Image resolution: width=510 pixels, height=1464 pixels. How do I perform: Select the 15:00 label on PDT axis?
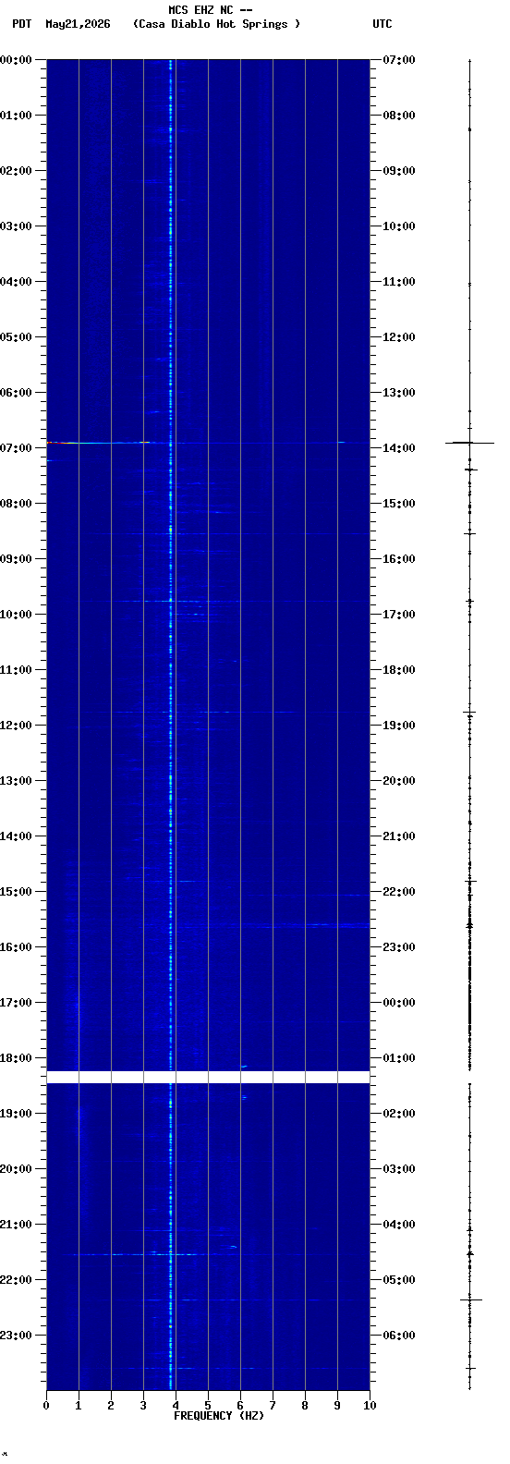click(16, 892)
